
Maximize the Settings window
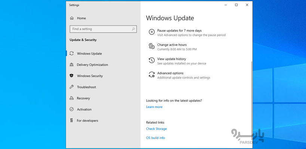click(x=236, y=5)
